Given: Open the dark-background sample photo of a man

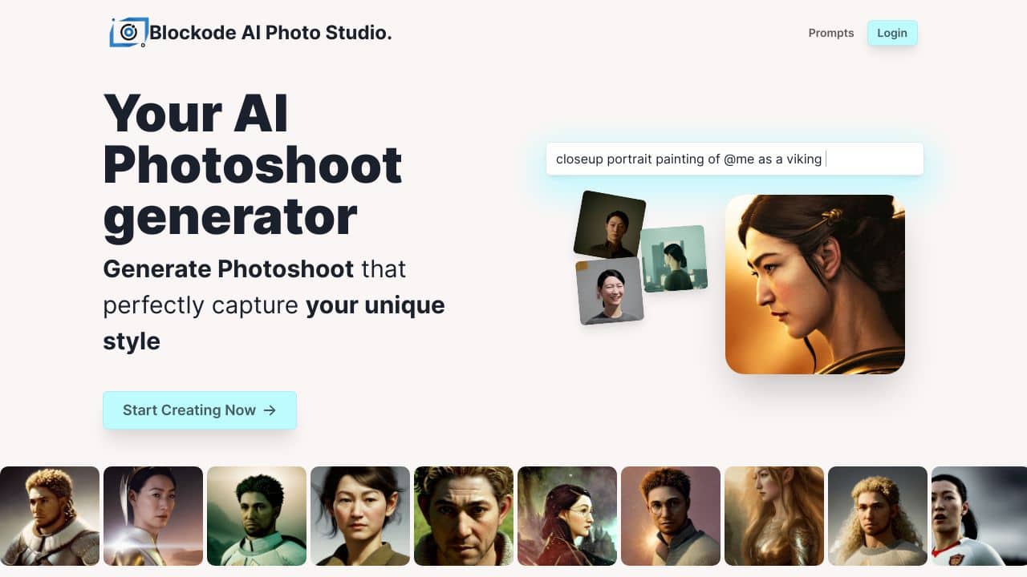Looking at the screenshot, I should tap(610, 224).
